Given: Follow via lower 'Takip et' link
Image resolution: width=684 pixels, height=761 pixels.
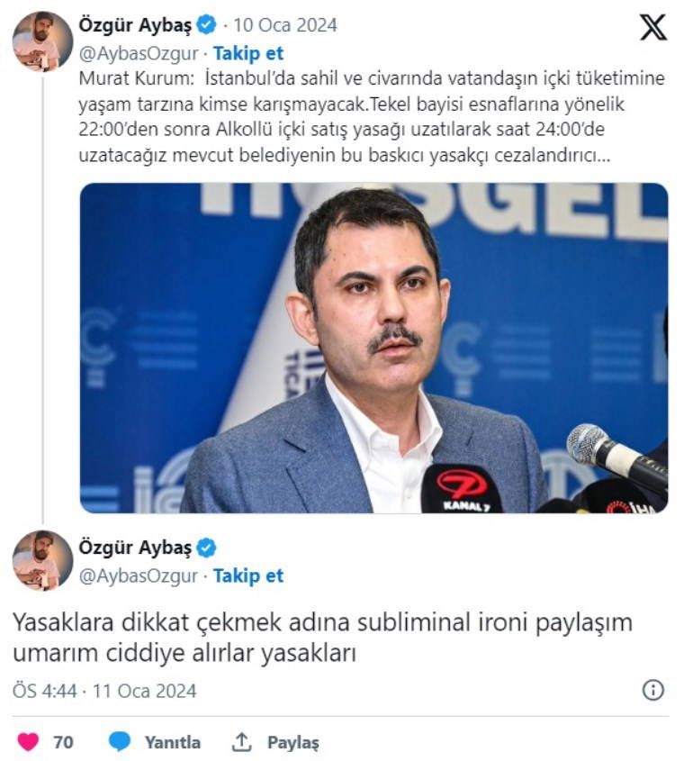Looking at the screenshot, I should (247, 575).
